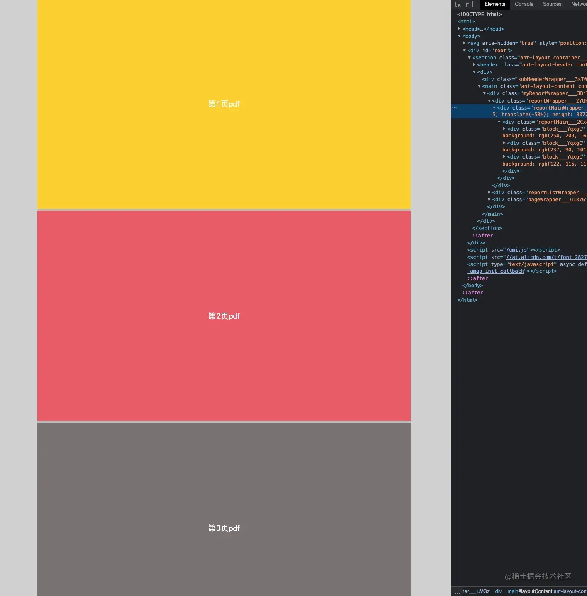Select the juVGz breadcrumb item
Viewport: 587px width, 596px height.
coord(476,591)
